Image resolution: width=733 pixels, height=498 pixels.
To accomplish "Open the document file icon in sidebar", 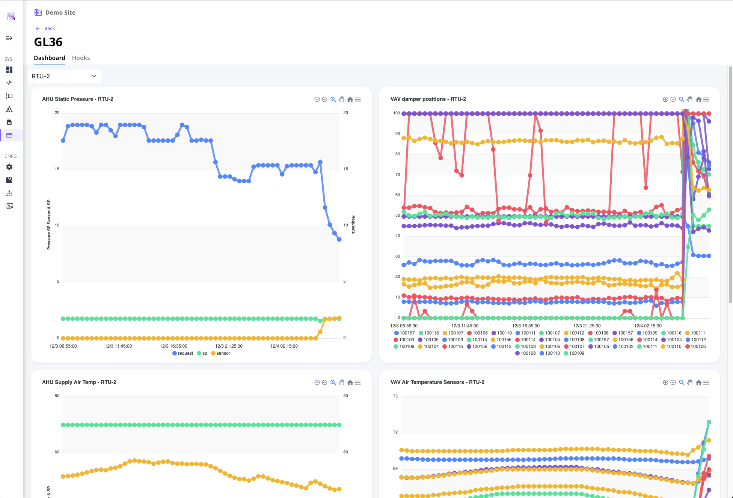I will (x=9, y=122).
